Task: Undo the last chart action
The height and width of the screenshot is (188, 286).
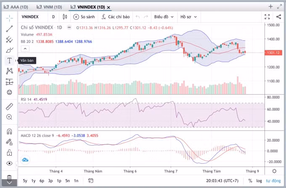Action: pyautogui.click(x=138, y=17)
